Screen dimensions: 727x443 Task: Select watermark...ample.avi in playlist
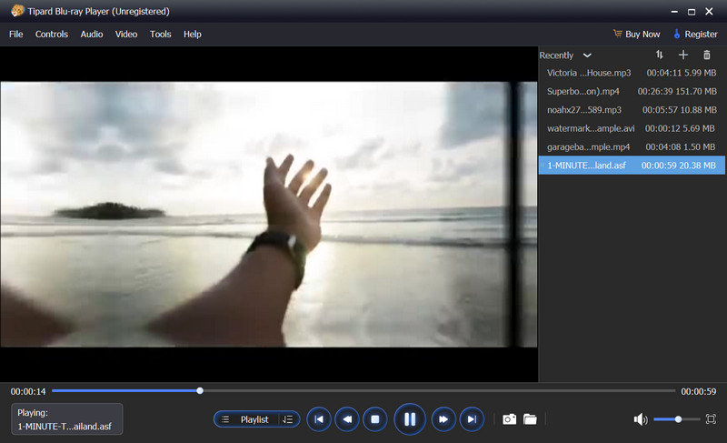(x=632, y=128)
